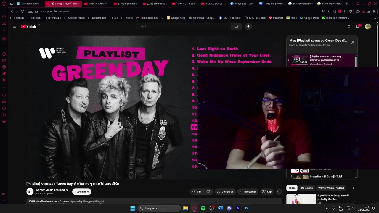
Task: Go back to the previous page
Action: 12,11
